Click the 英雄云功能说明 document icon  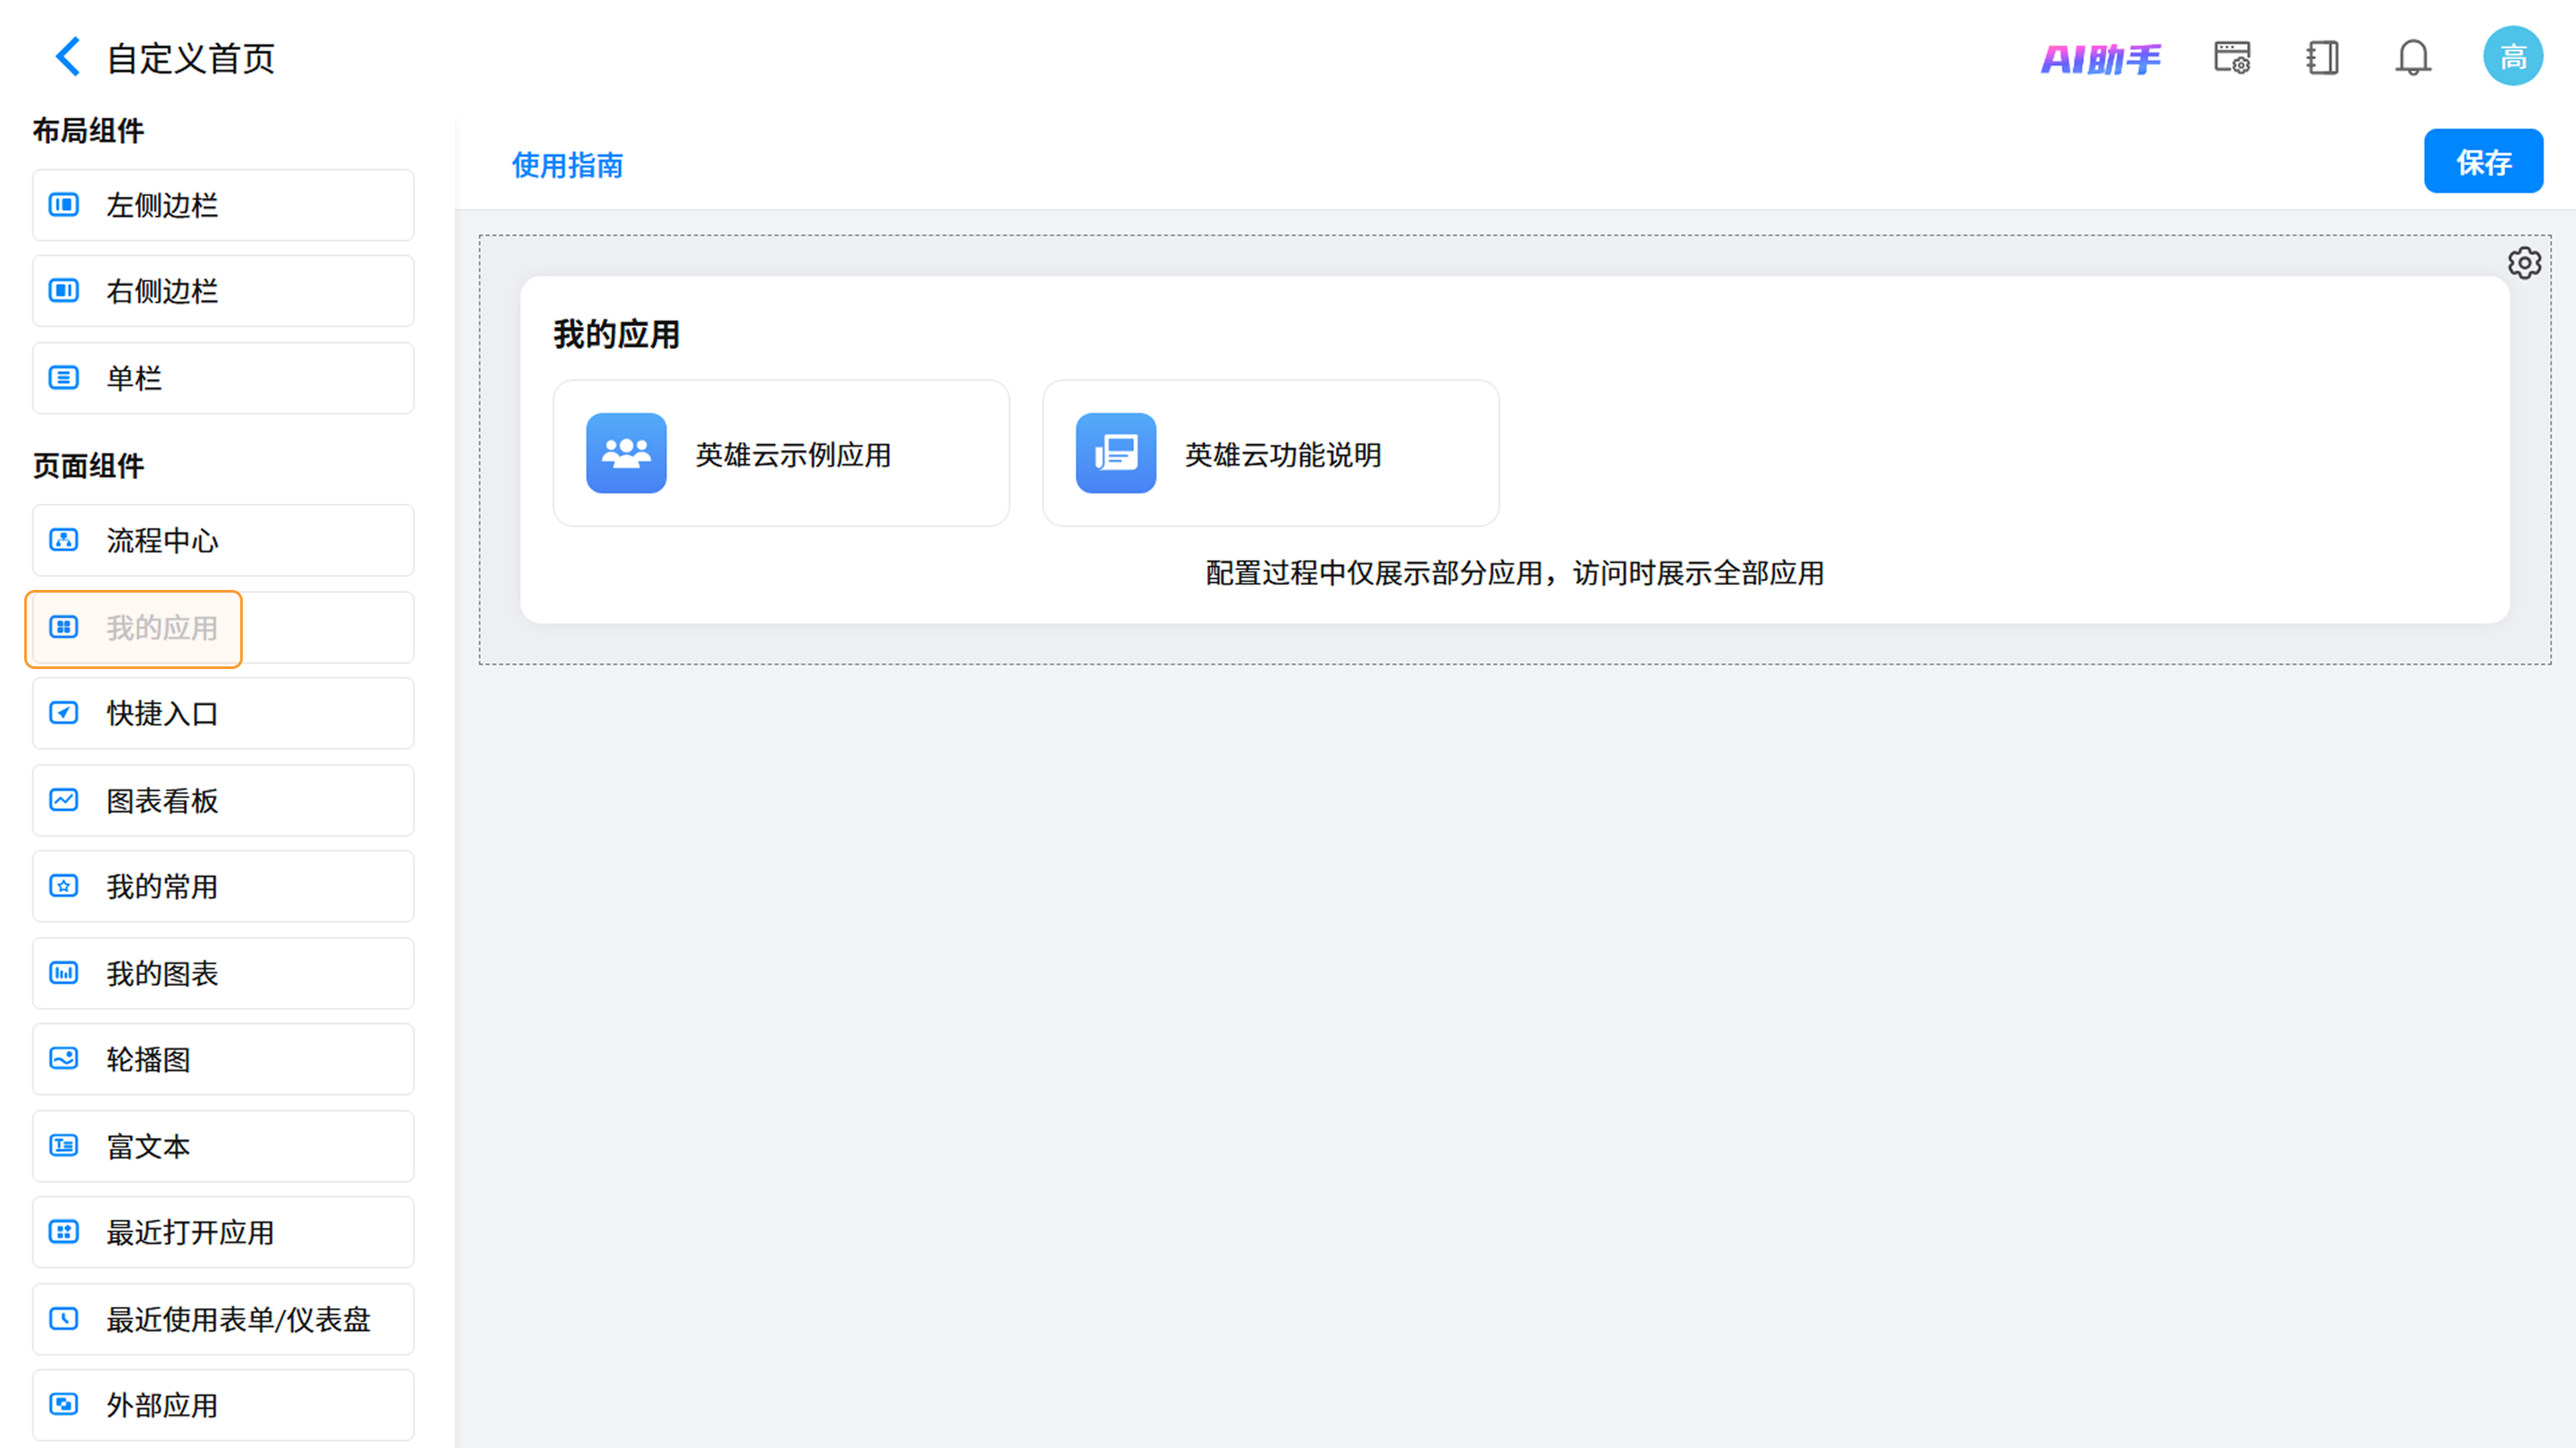click(x=1116, y=454)
